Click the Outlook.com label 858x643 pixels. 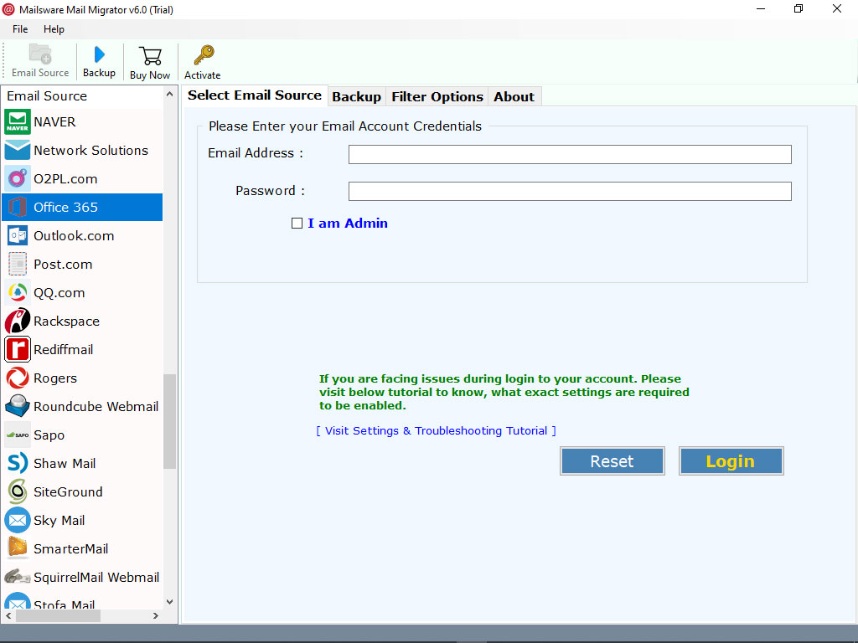tap(74, 235)
